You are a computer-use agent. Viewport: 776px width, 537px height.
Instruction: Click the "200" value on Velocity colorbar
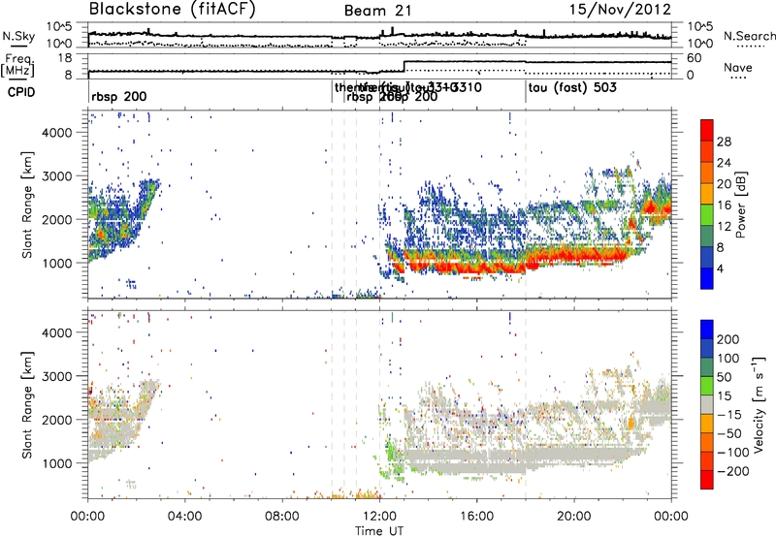click(728, 339)
